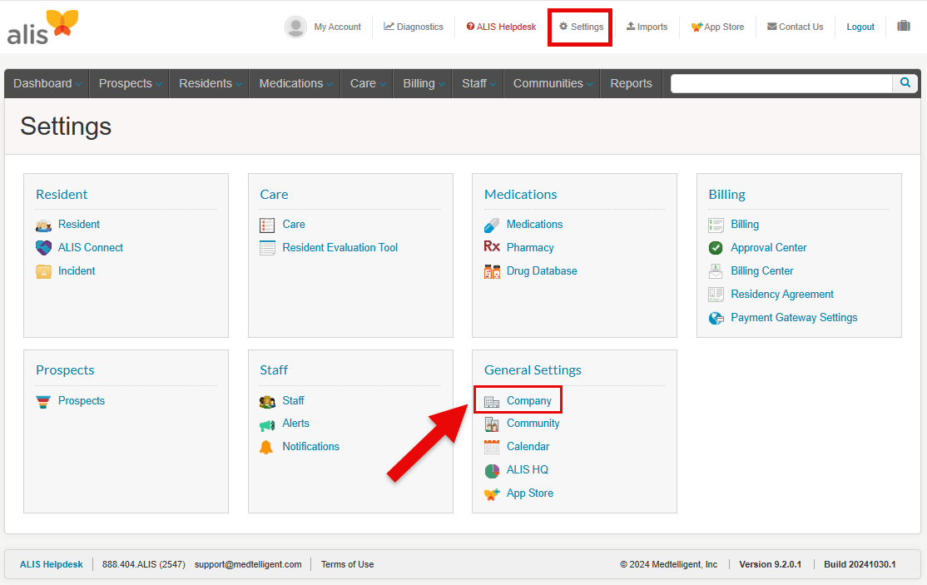Click the Calendar icon in General Settings
Screen dimensions: 927x585
[x=491, y=448]
